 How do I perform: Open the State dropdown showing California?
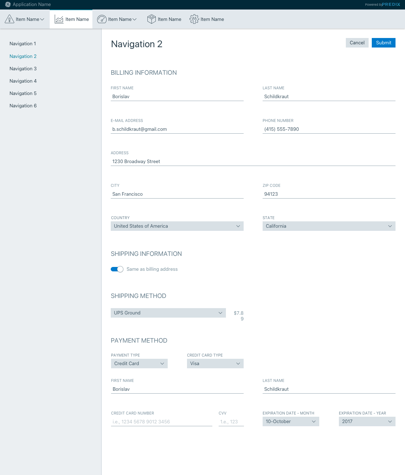pos(329,226)
